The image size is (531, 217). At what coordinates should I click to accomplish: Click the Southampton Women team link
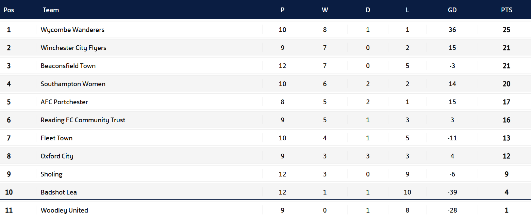click(x=73, y=84)
